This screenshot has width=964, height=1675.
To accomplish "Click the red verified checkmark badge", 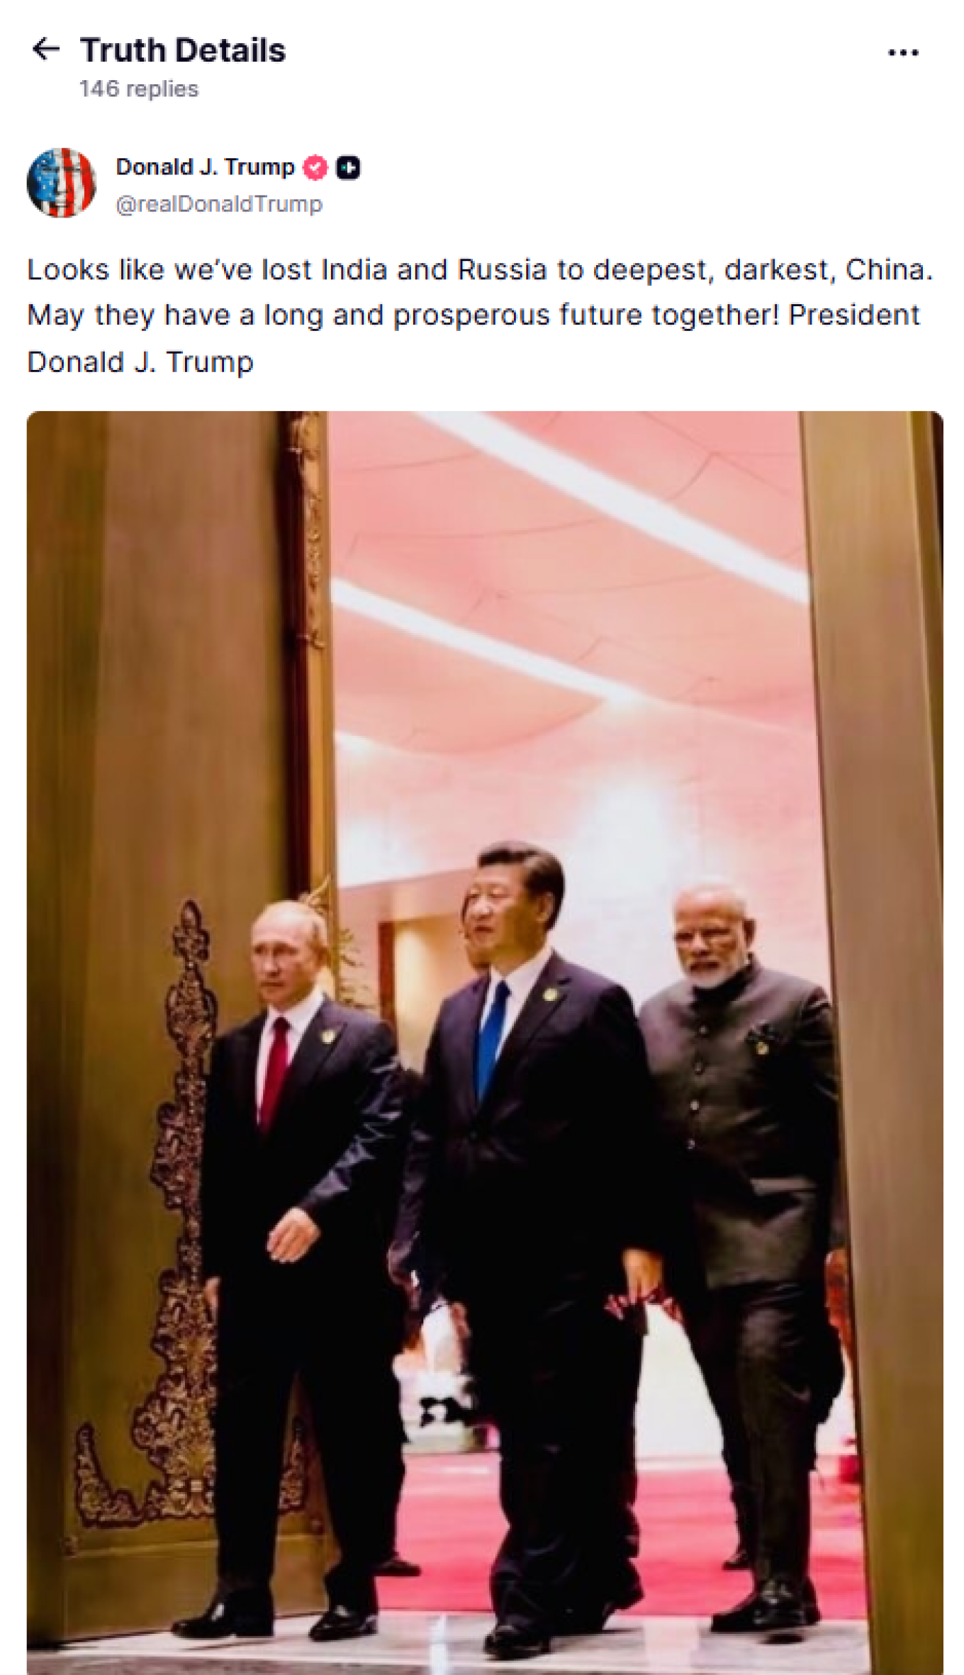I will (315, 167).
